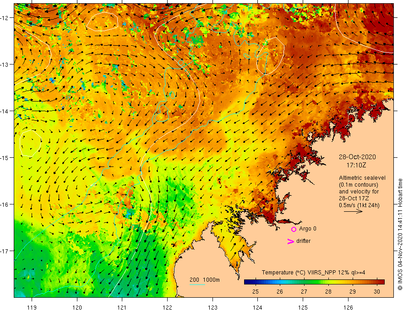Click latitude label -16 on left axis
403x311 pixels.
[x=4, y=204]
